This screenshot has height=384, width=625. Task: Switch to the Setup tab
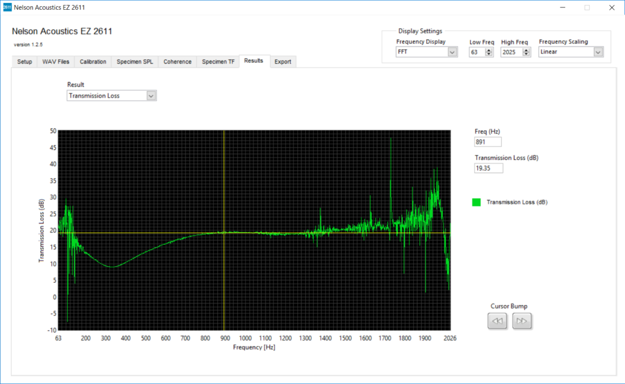tap(24, 62)
